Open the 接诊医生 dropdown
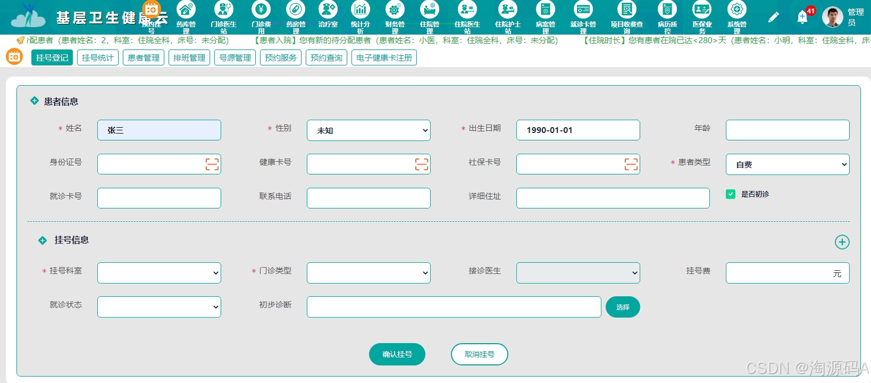 pos(578,273)
